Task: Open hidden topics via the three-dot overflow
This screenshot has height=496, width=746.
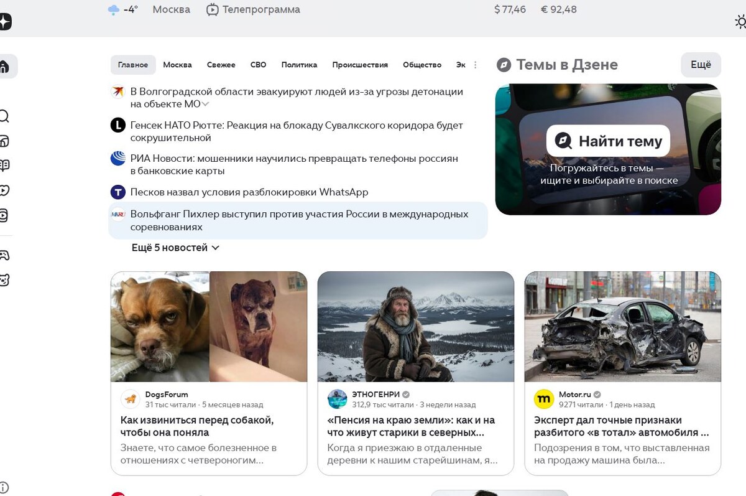Action: tap(475, 64)
